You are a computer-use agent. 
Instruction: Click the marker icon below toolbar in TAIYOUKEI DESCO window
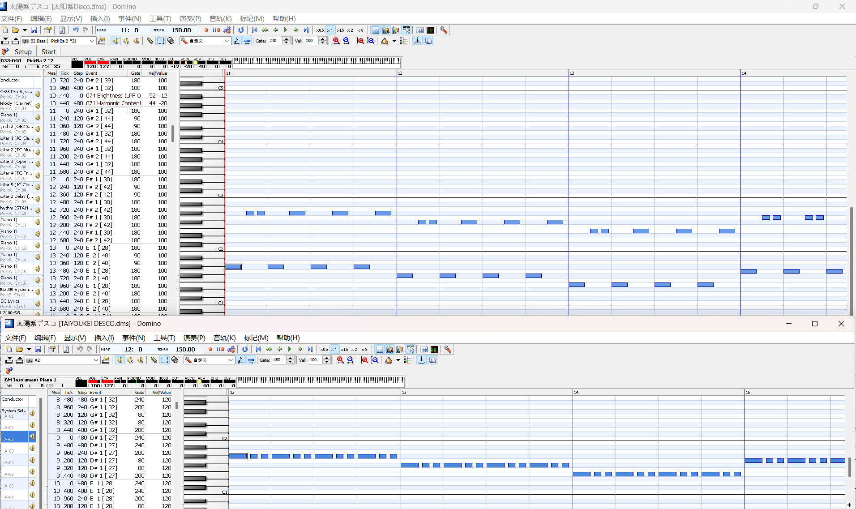click(9, 371)
